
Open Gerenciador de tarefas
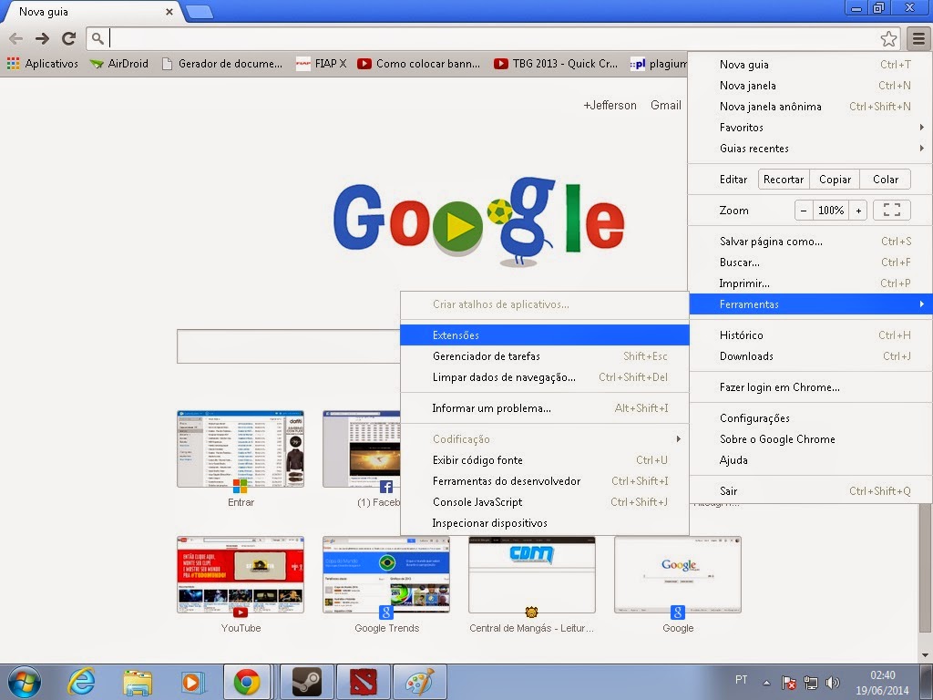tap(545, 356)
